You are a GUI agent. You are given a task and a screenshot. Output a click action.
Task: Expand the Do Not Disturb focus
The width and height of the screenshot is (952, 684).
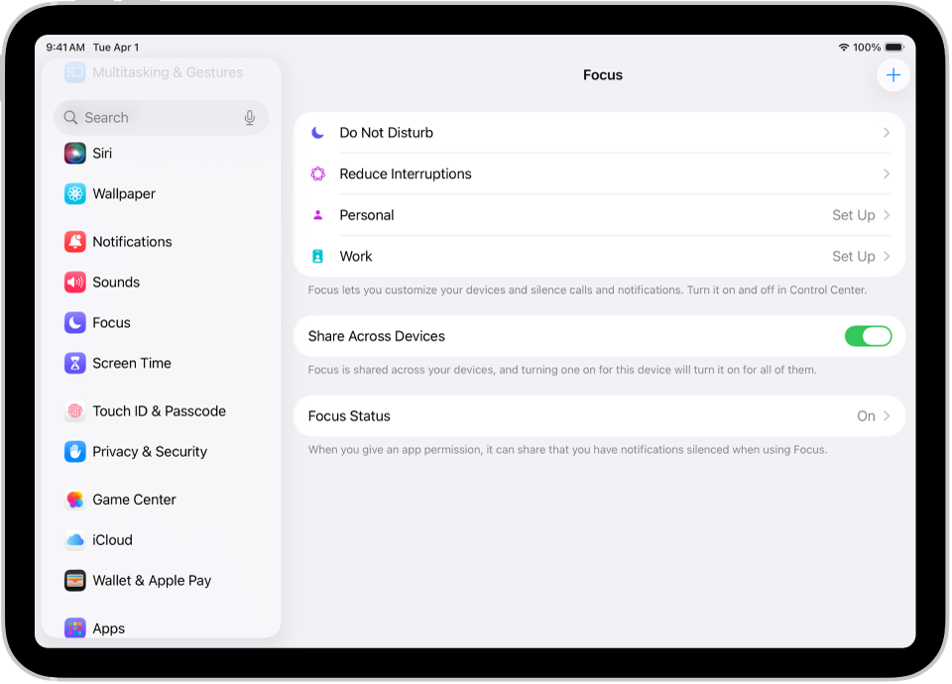886,132
